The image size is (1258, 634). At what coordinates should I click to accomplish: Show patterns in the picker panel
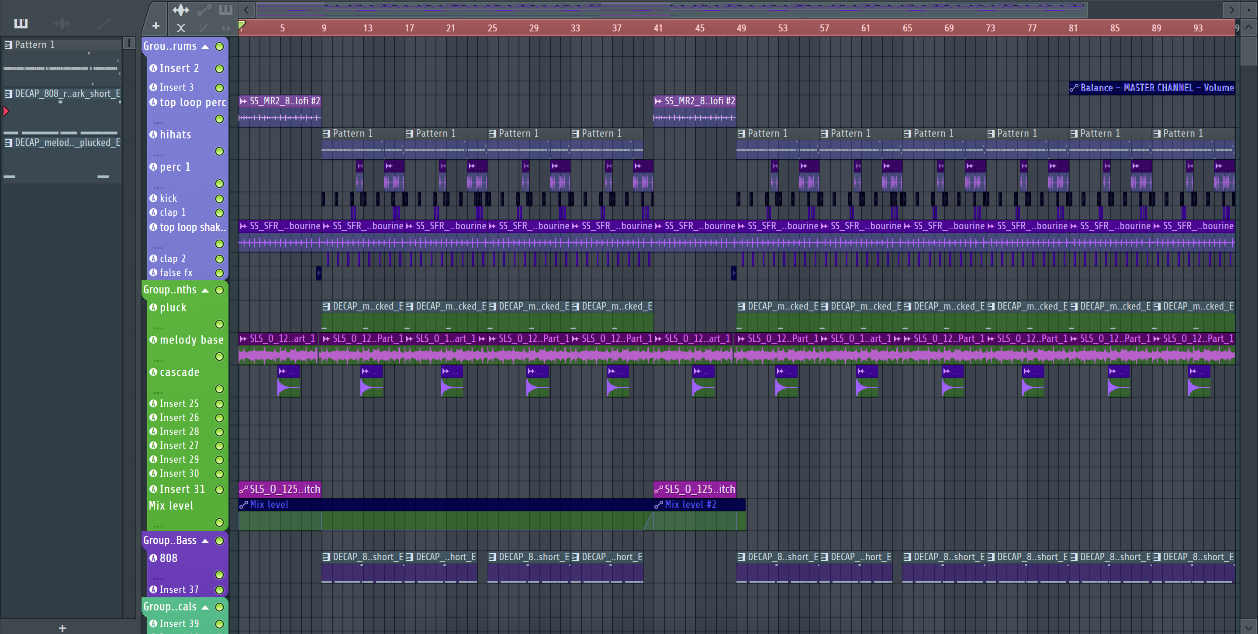tap(21, 23)
